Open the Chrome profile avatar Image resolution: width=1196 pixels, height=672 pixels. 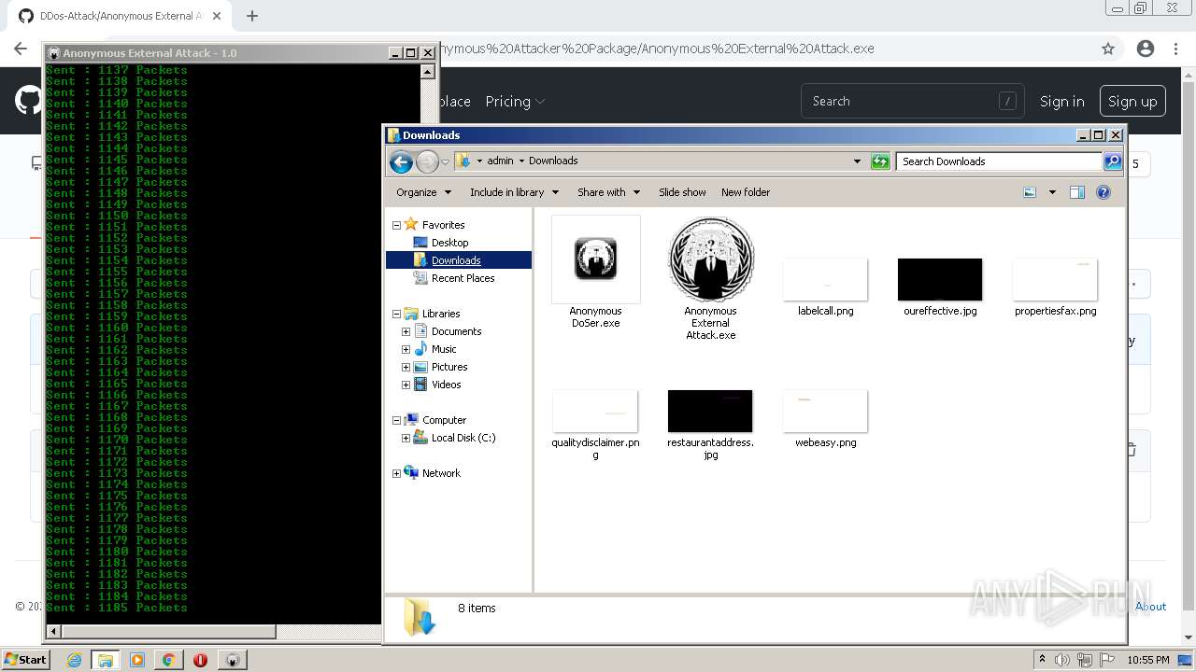[x=1145, y=49]
